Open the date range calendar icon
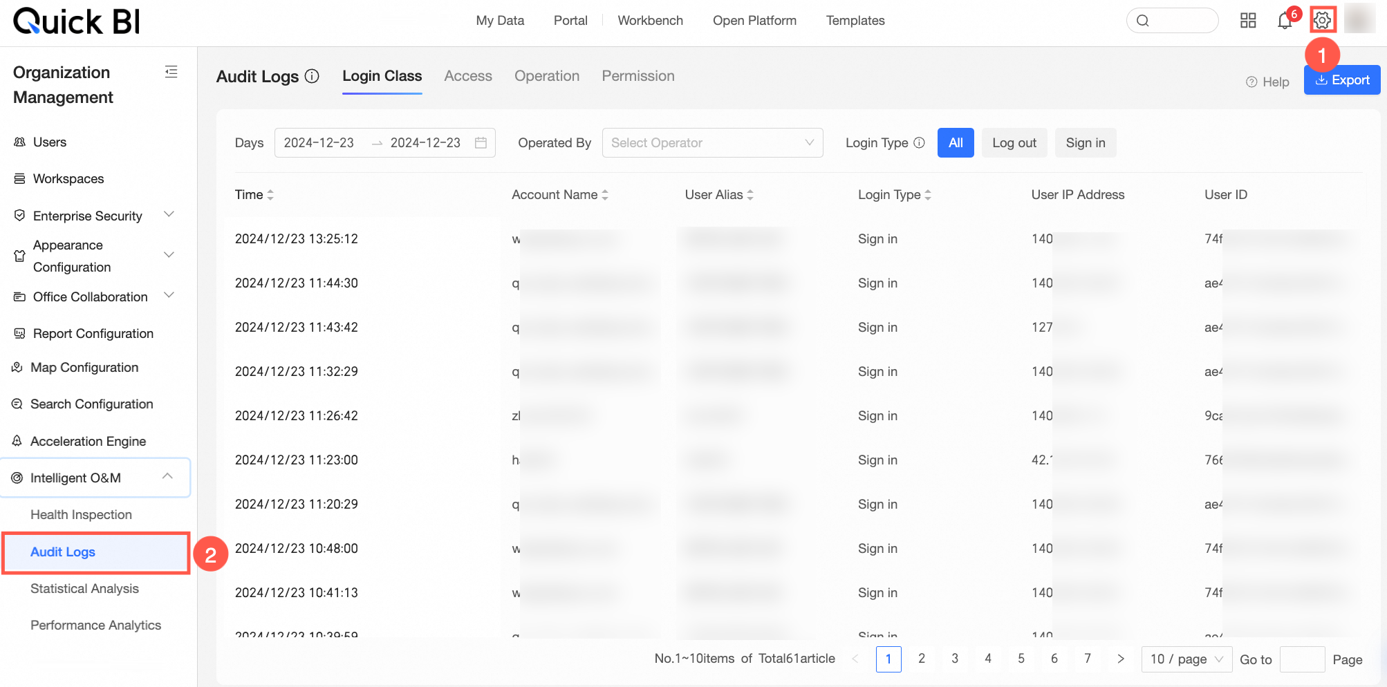 coord(481,142)
